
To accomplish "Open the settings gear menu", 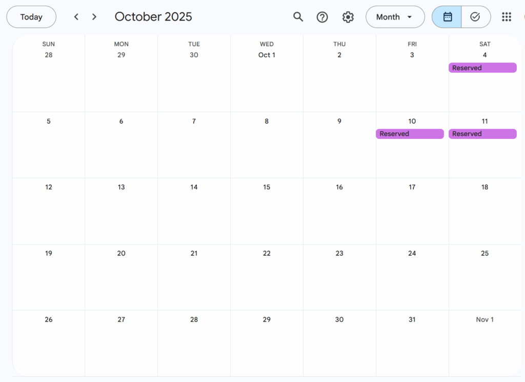I will point(348,17).
